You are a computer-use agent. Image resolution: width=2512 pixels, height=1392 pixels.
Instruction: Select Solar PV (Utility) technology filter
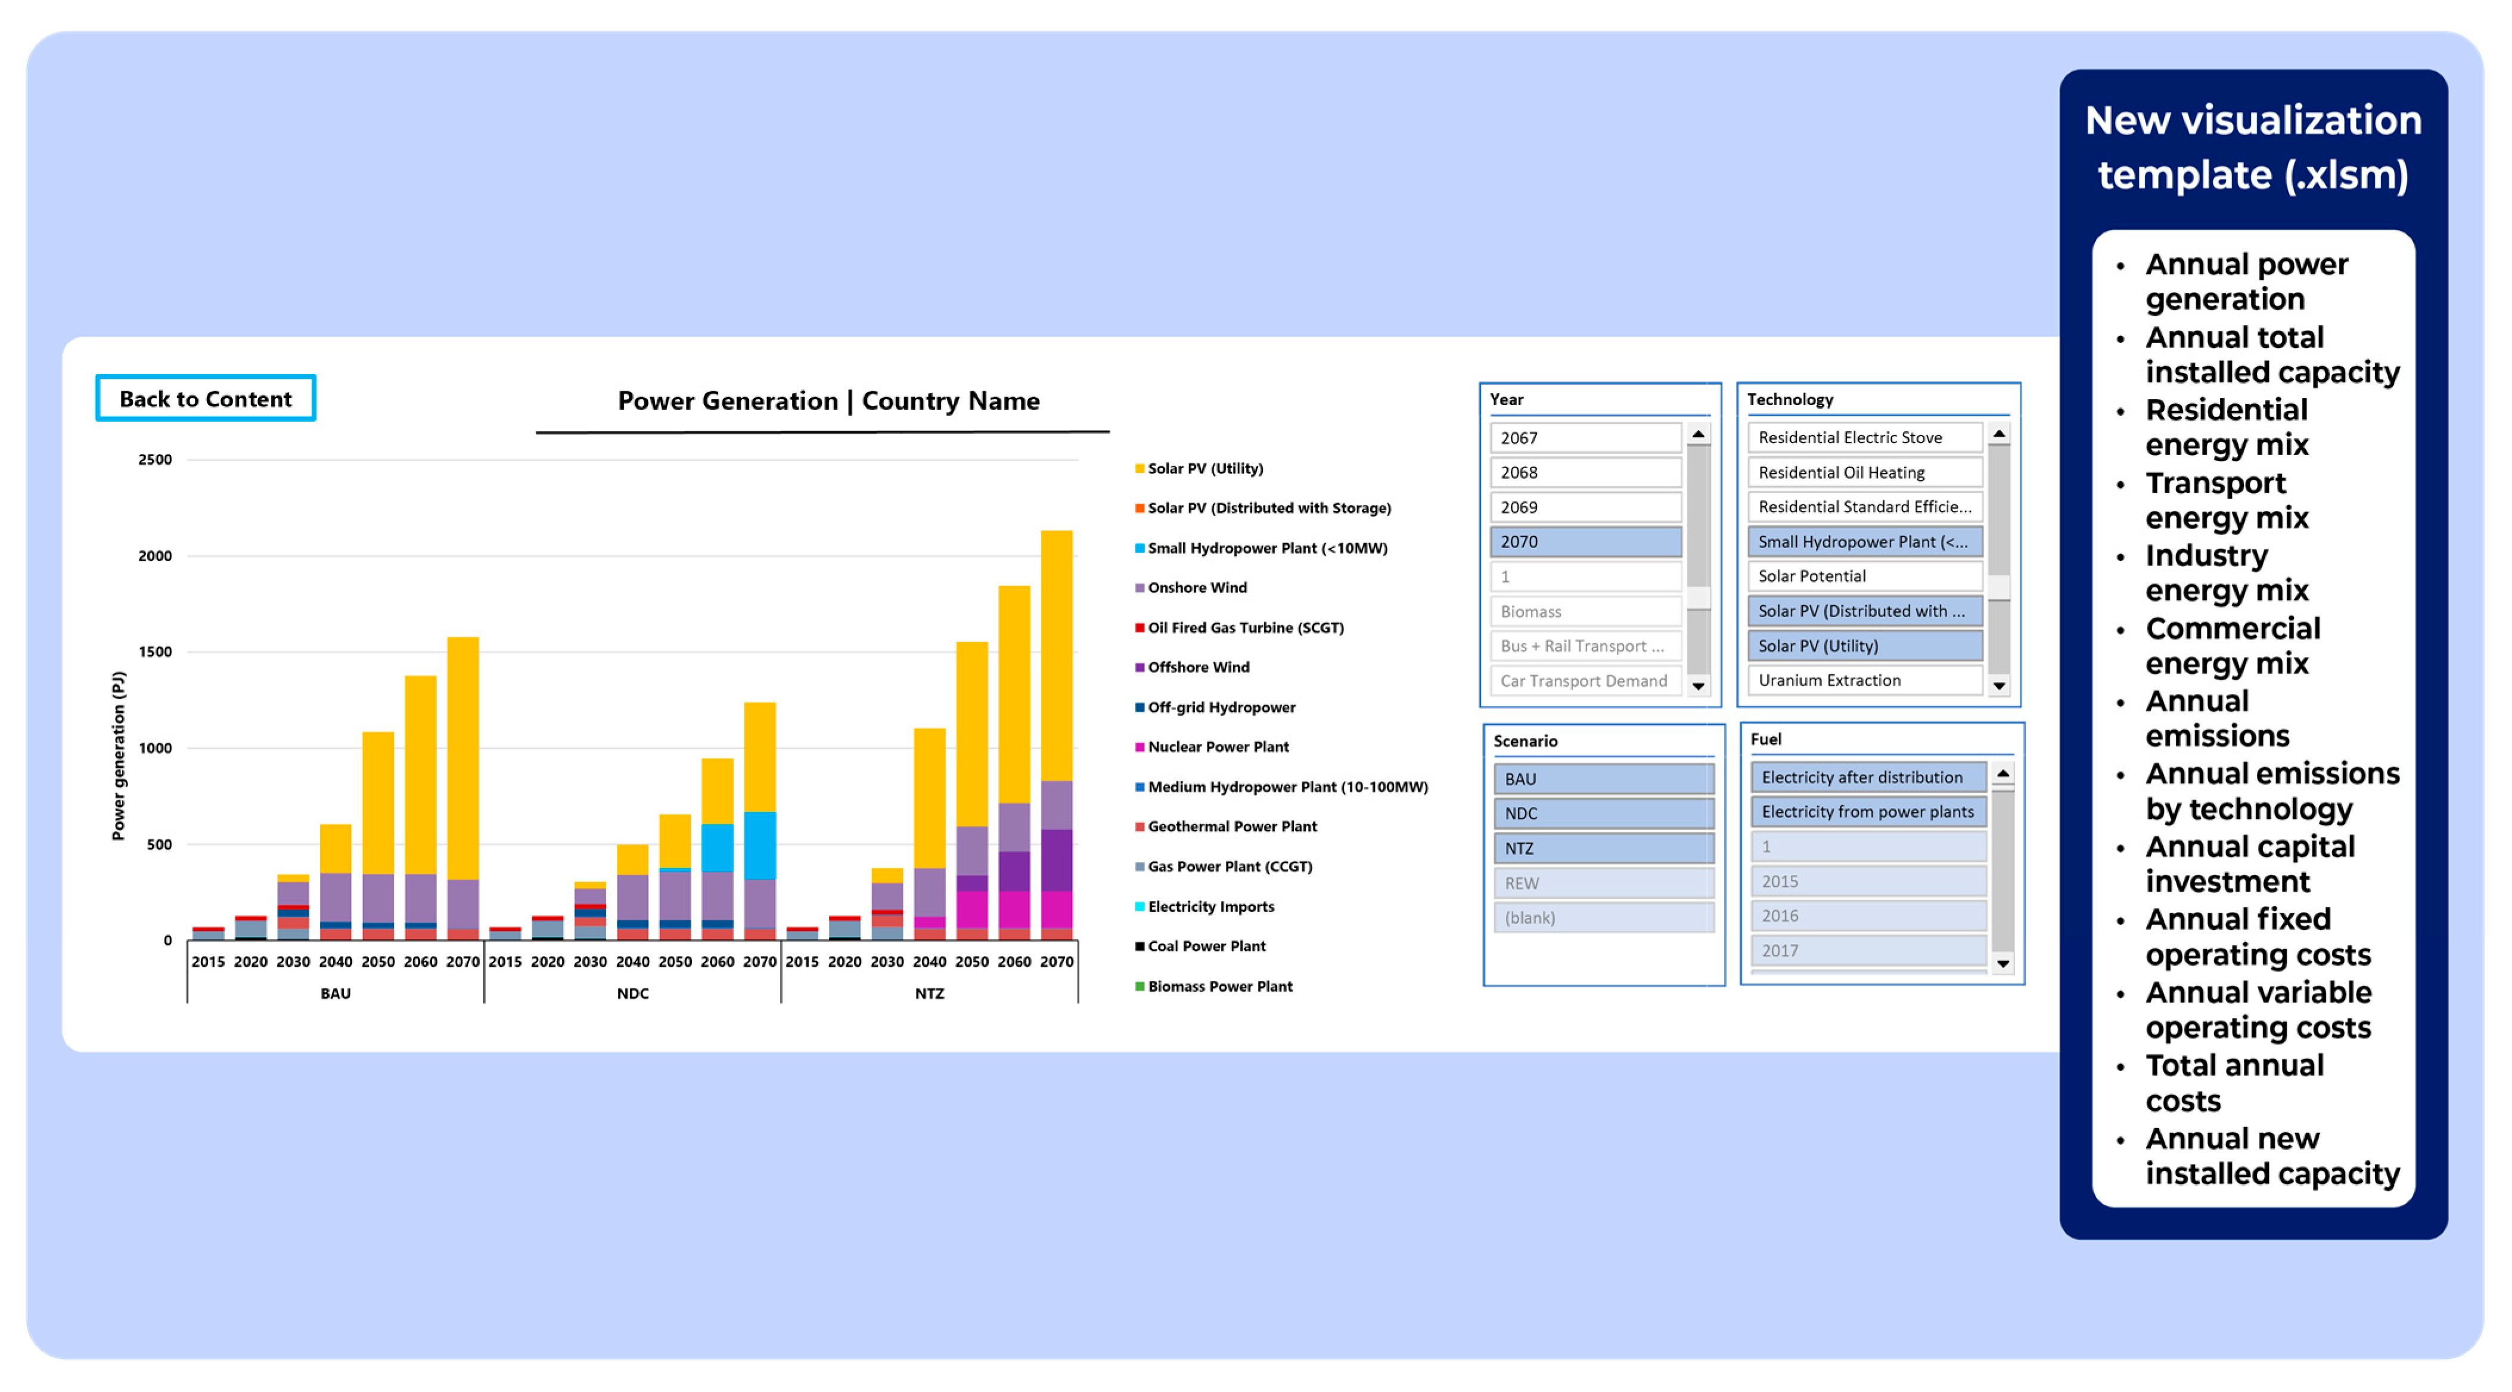point(1864,645)
